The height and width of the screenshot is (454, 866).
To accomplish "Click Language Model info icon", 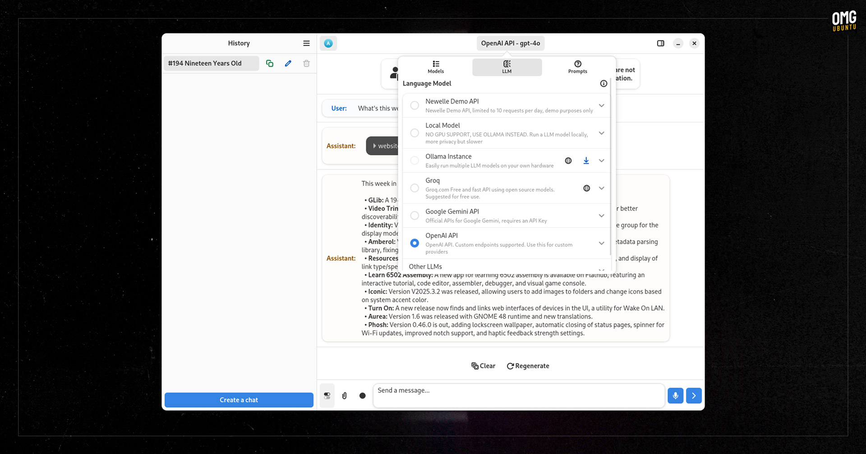I will pos(603,84).
